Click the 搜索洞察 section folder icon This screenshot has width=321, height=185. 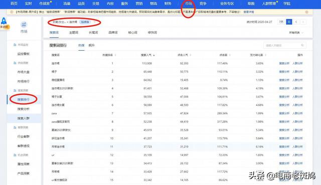click(15, 90)
